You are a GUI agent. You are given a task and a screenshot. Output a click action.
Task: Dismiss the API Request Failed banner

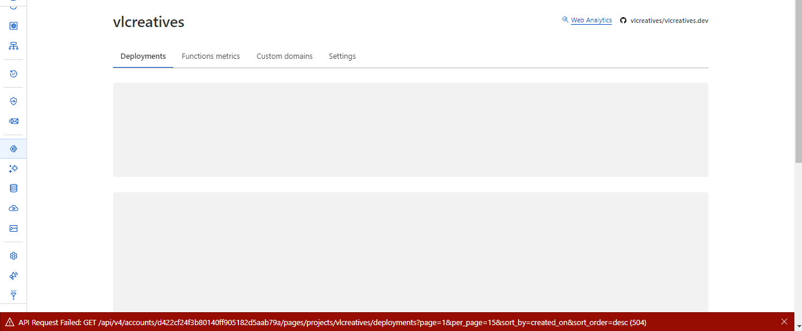(784, 322)
